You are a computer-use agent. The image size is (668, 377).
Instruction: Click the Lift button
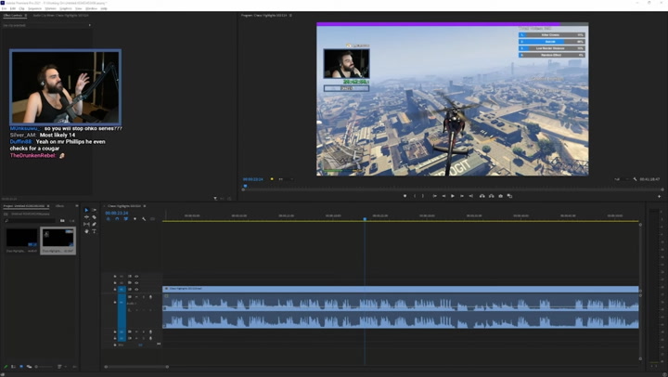click(482, 196)
